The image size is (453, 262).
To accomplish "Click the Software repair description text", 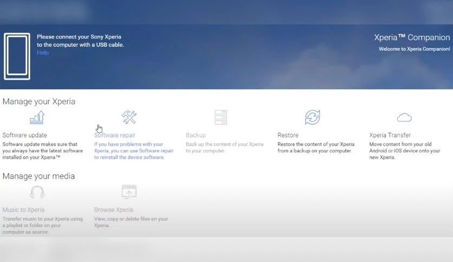I will pos(134,150).
